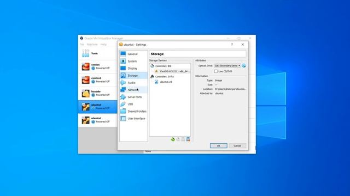Select the centos virtual machine
Image resolution: width=350 pixels, height=196 pixels.
pos(97,66)
